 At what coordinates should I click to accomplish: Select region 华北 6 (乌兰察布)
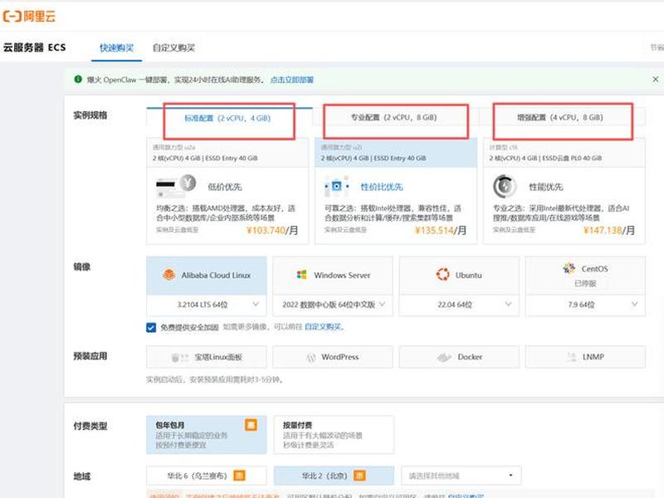pos(206,476)
